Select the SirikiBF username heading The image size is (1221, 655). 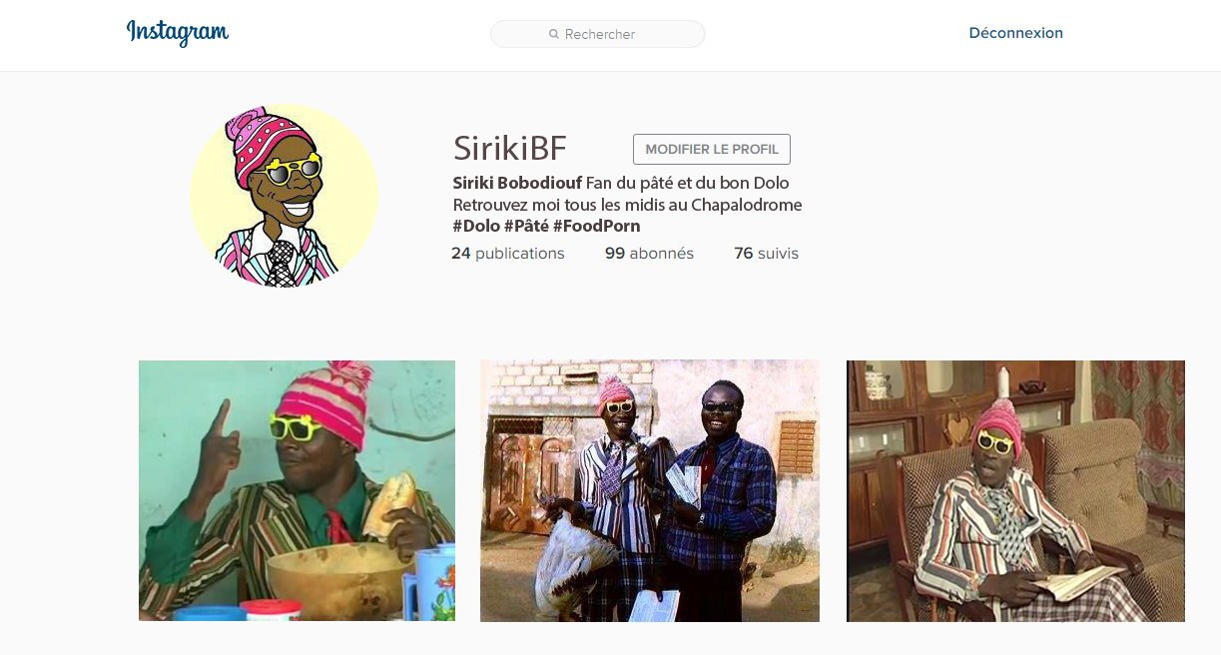[510, 149]
